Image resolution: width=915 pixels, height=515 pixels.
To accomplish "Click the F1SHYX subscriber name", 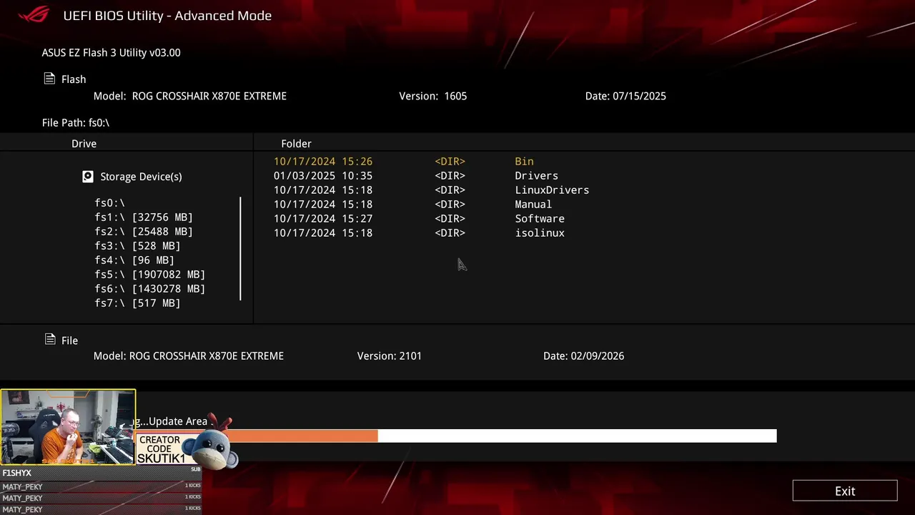I will 17,473.
